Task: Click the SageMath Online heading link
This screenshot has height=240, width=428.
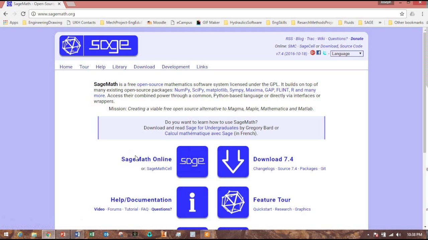Action: tap(146, 159)
